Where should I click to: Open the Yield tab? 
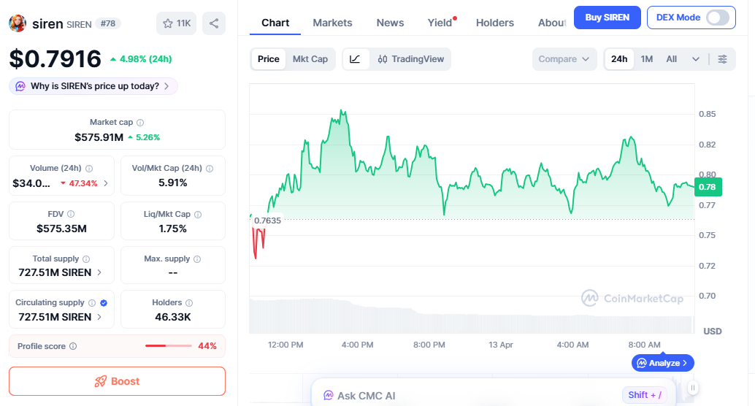440,23
